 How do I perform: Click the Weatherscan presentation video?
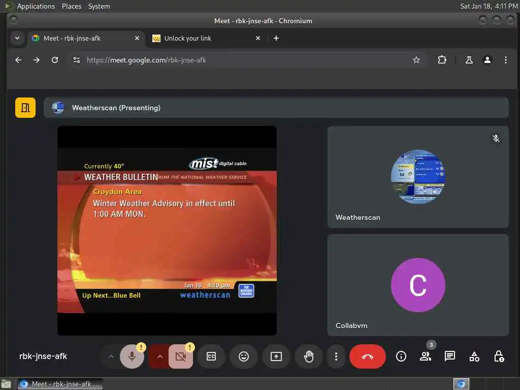coord(167,231)
